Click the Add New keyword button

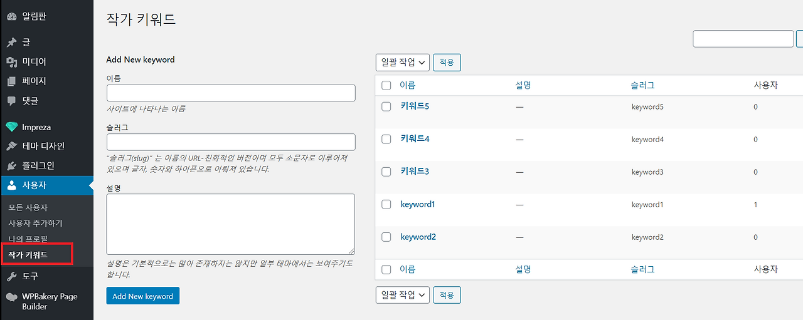[x=143, y=296]
